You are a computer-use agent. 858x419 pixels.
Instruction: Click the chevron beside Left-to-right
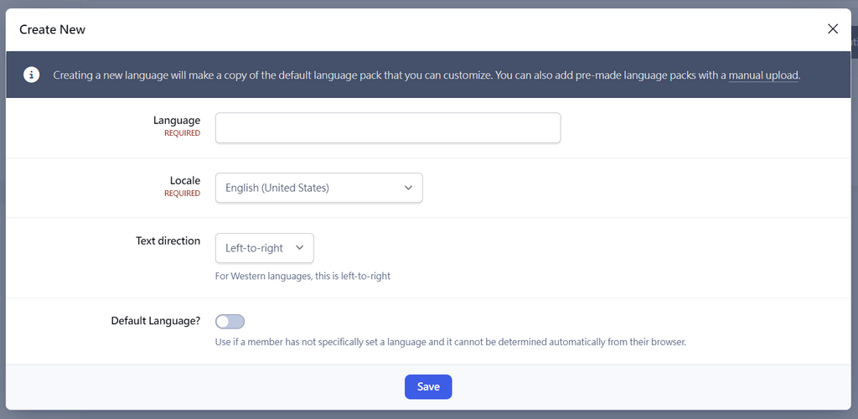click(x=299, y=247)
